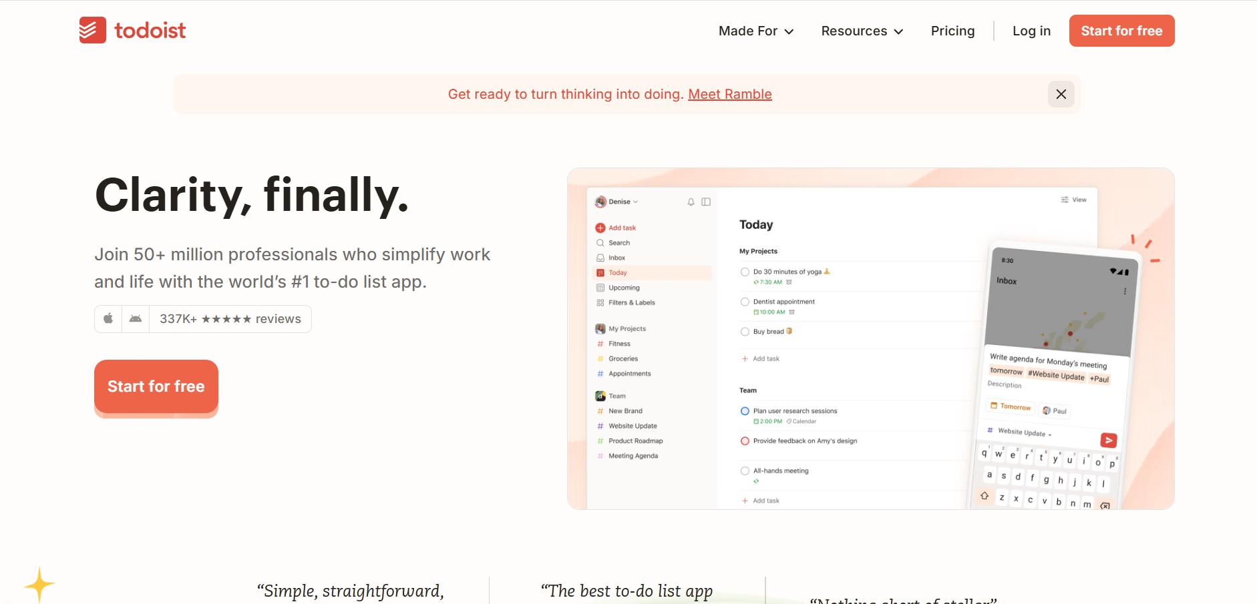
Task: Check off the Buy bread task
Action: coord(745,332)
